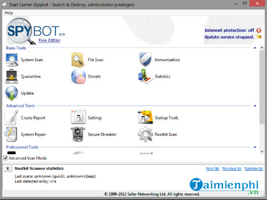
Task: Click the Update label
Action: pos(27,93)
